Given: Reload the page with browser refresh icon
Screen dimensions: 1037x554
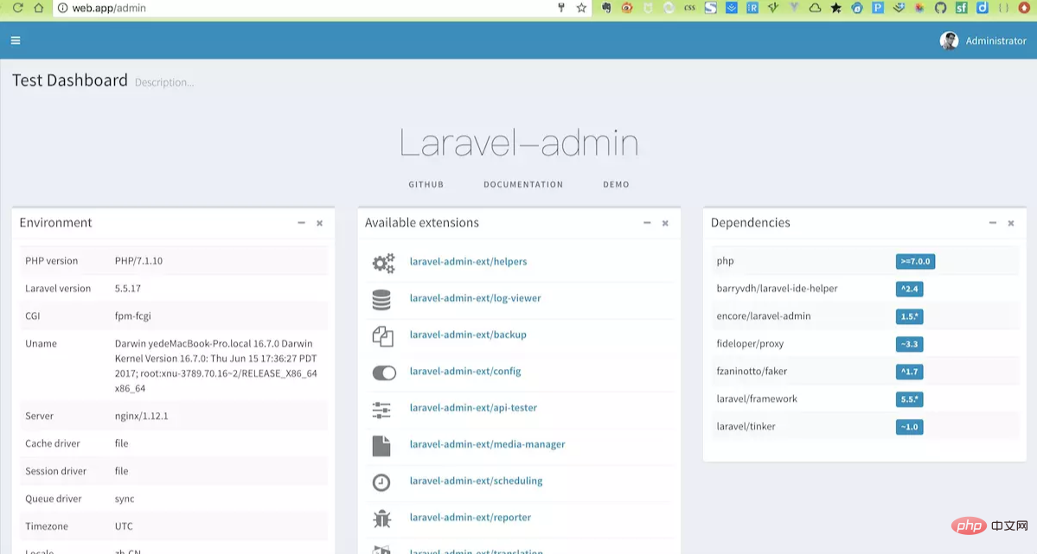Looking at the screenshot, I should coord(18,8).
